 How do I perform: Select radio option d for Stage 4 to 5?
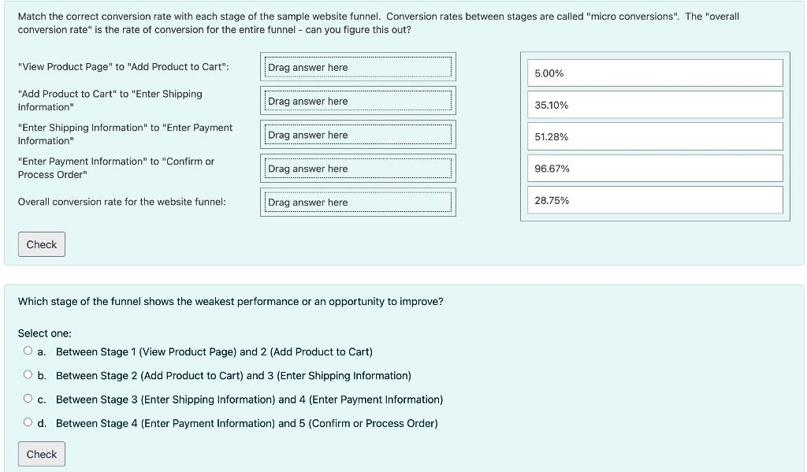(27, 422)
